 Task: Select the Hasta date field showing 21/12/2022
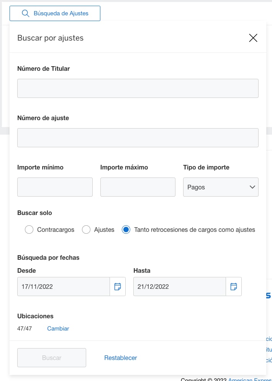coord(179,286)
